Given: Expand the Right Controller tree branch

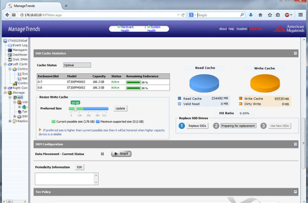Looking at the screenshot, I should [x=5, y=88].
